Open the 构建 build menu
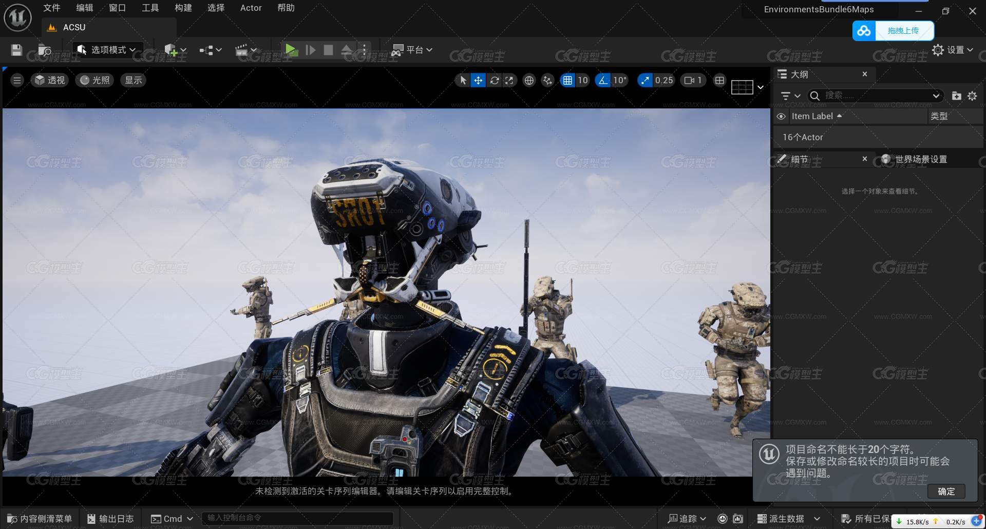Viewport: 986px width, 529px height. coord(183,8)
